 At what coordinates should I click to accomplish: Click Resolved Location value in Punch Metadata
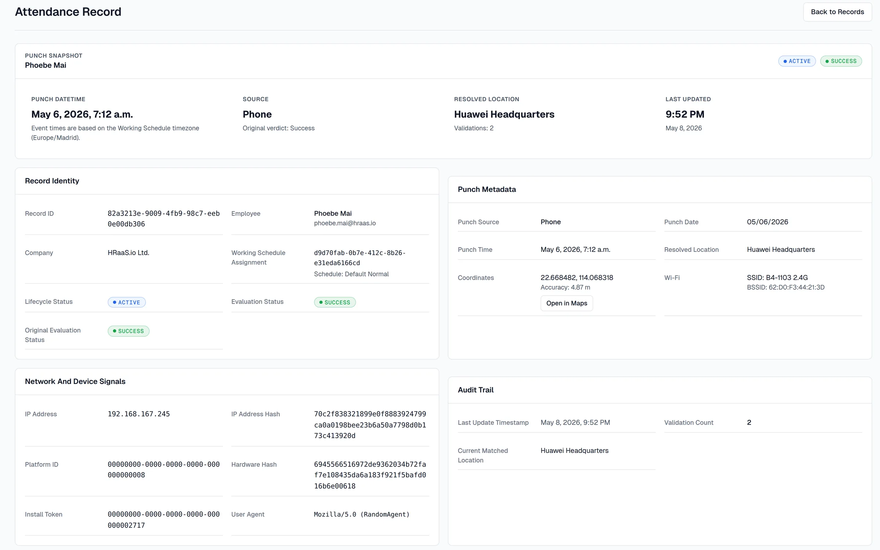pos(781,249)
